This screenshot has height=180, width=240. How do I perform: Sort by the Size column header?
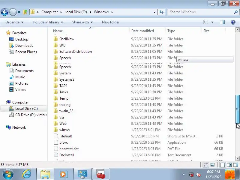pos(206,31)
